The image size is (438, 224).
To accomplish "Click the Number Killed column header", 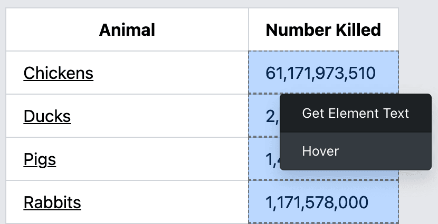I will point(323,30).
